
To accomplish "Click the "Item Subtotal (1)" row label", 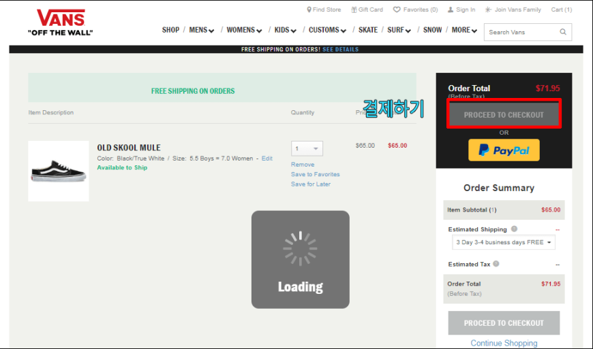I will tap(472, 210).
